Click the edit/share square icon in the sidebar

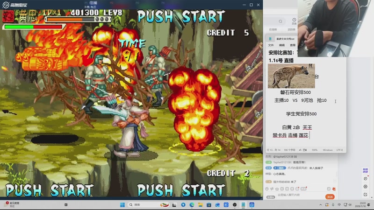click(366, 195)
